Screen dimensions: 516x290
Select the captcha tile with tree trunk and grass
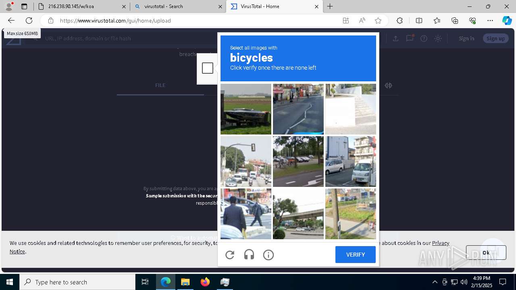351,214
